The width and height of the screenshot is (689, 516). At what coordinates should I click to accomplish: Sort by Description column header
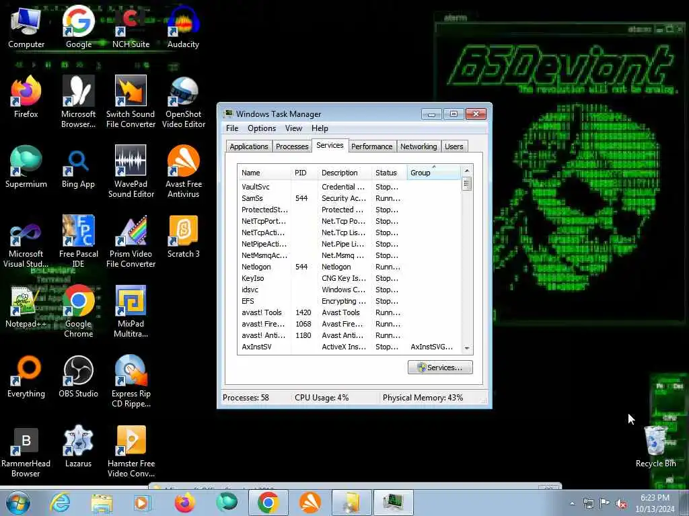coord(345,173)
